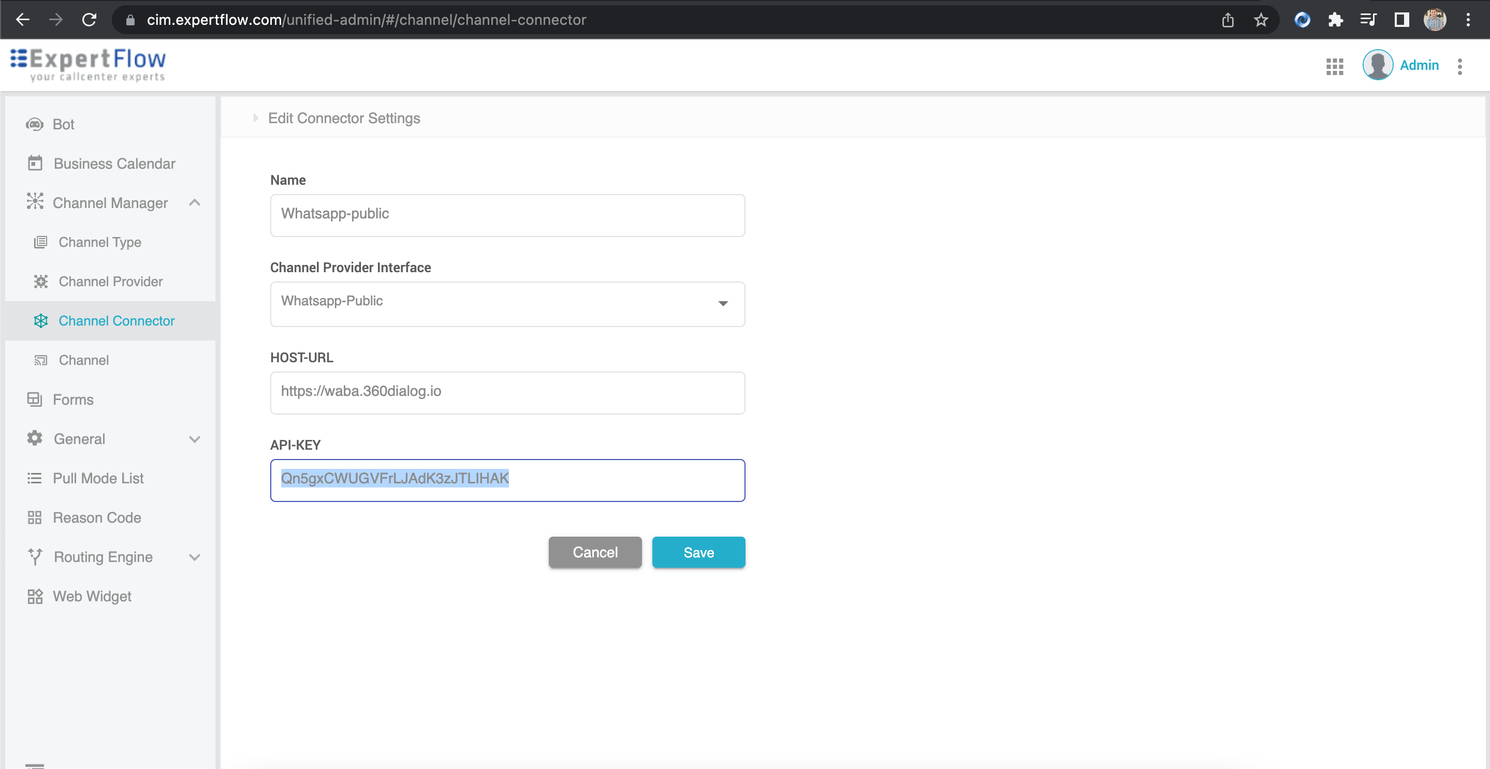Open the Channel Type menu item

pyautogui.click(x=99, y=242)
